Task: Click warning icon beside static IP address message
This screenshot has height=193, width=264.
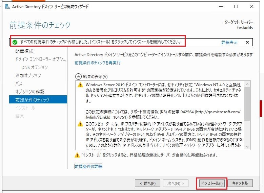Action: (x=80, y=124)
